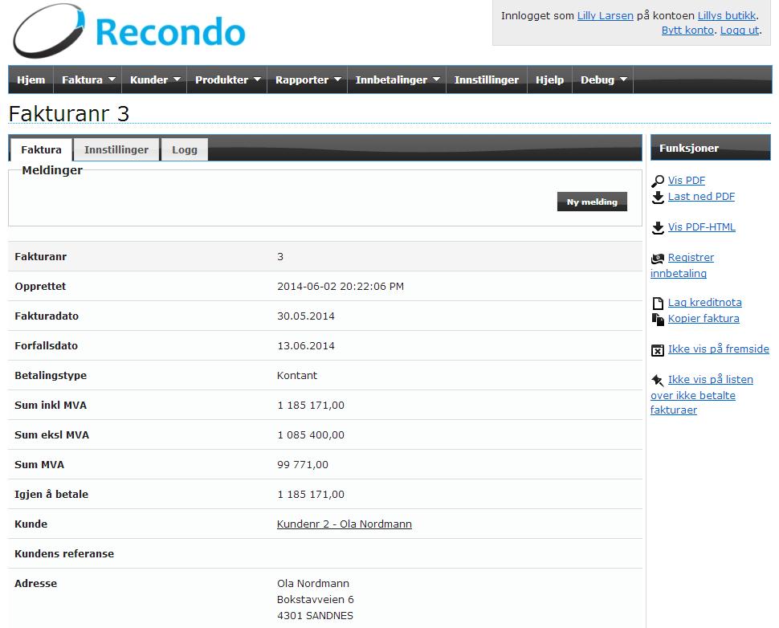Open the Hjelp menu item
This screenshot has width=779, height=628.
click(549, 80)
